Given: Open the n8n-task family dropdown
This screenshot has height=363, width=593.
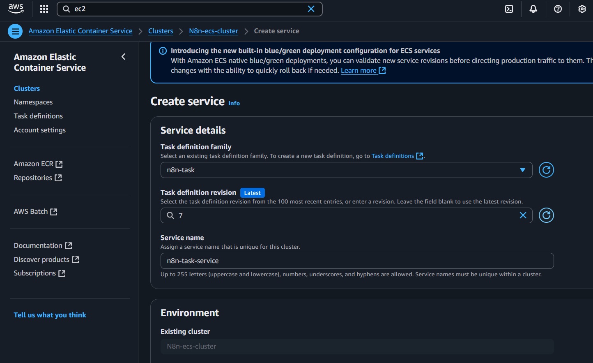Looking at the screenshot, I should (x=346, y=170).
